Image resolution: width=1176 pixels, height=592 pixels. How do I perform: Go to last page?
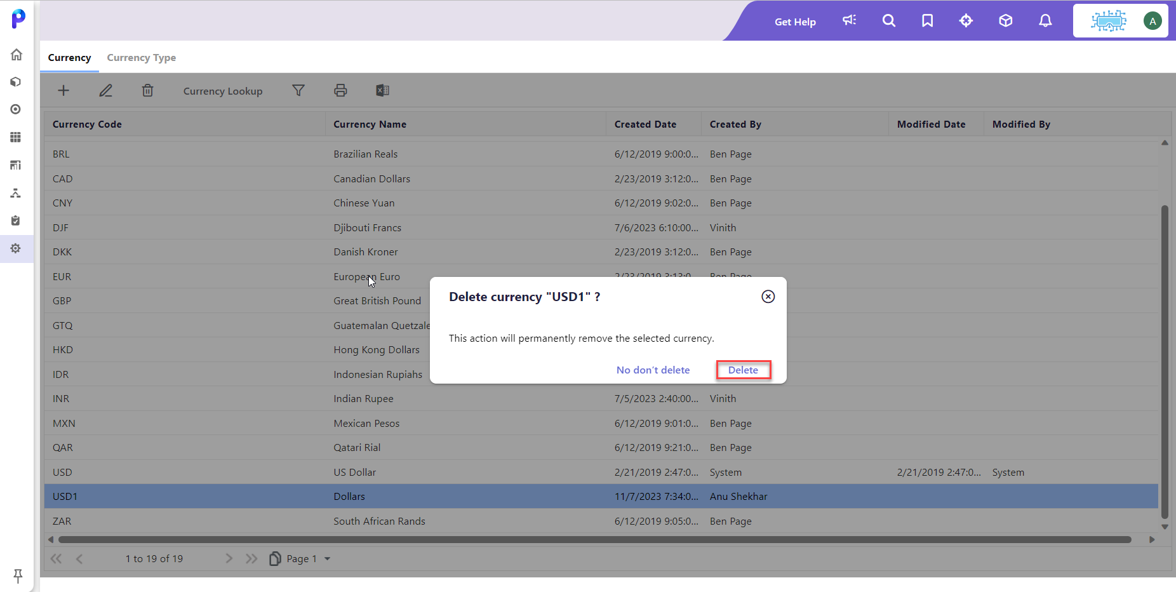click(x=251, y=558)
